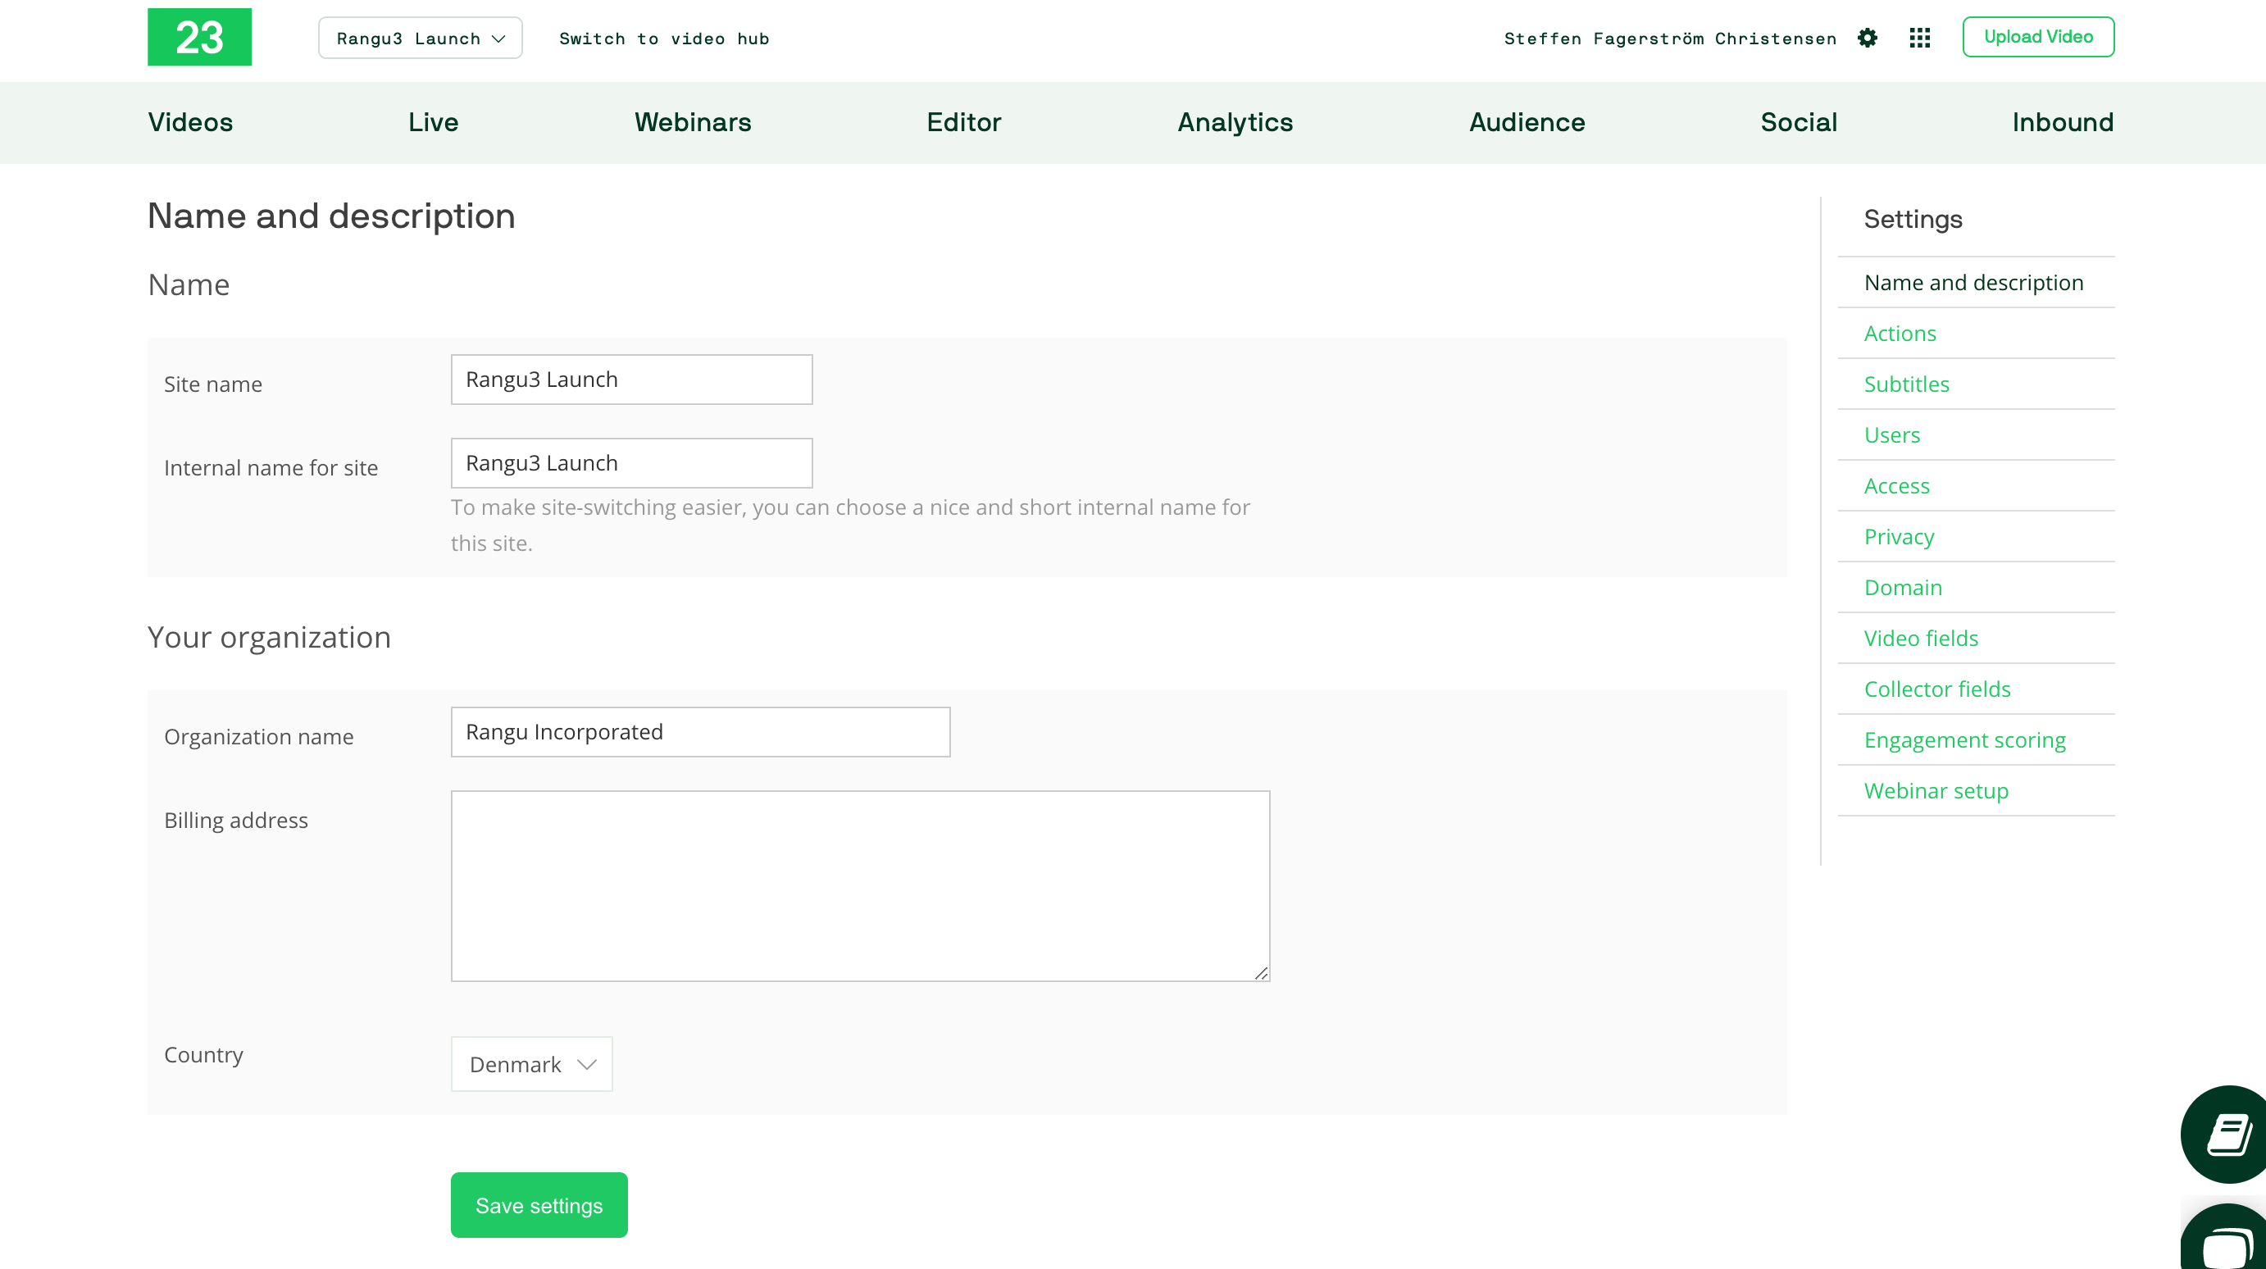Go to Domain settings
Viewport: 2266px width, 1269px height.
(x=1903, y=588)
